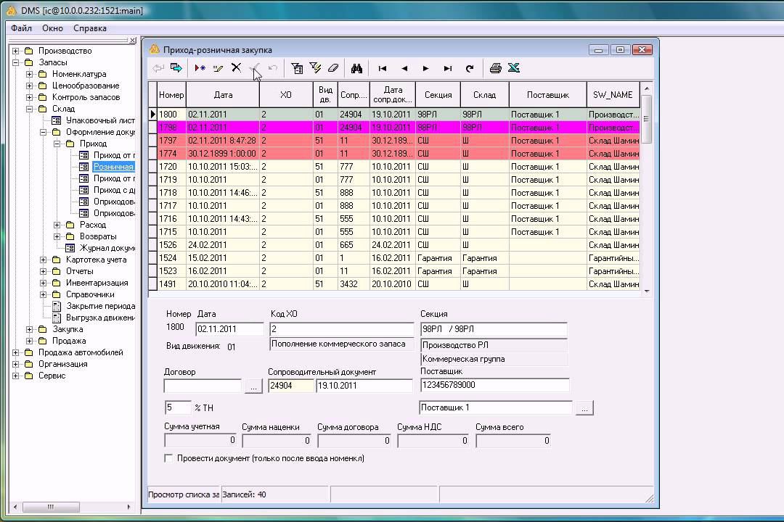The width and height of the screenshot is (784, 522).
Task: Click the grayed confirm checkmark icon
Action: pos(255,68)
